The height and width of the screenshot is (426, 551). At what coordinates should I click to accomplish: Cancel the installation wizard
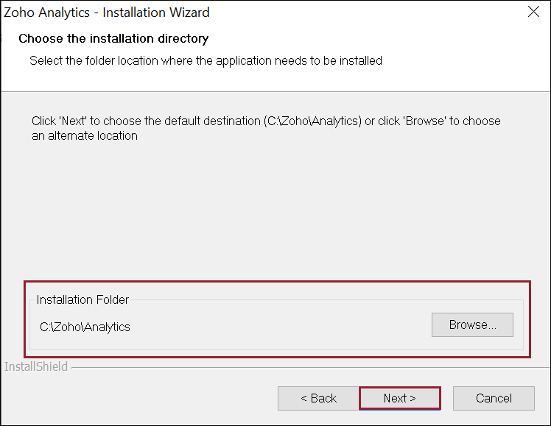(x=493, y=398)
